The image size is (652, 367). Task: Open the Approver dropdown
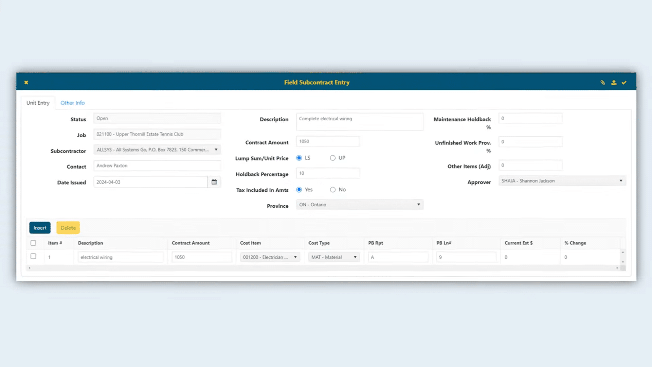(x=621, y=180)
